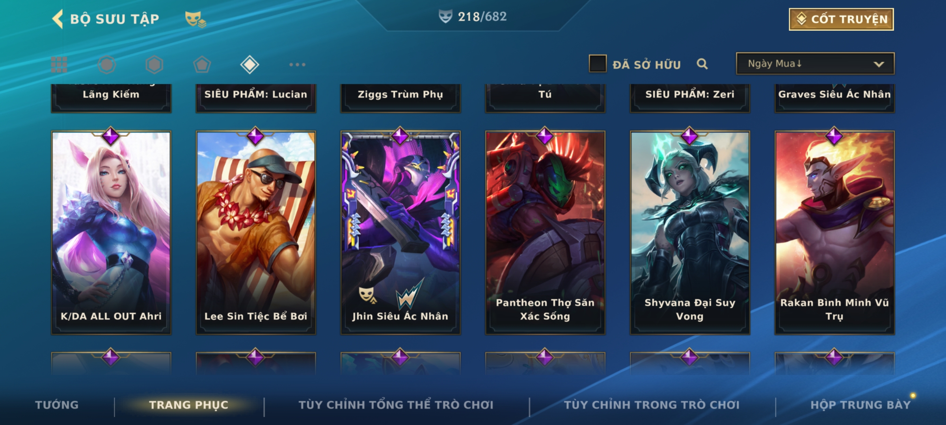Open the golden mask and coins icon

[196, 19]
